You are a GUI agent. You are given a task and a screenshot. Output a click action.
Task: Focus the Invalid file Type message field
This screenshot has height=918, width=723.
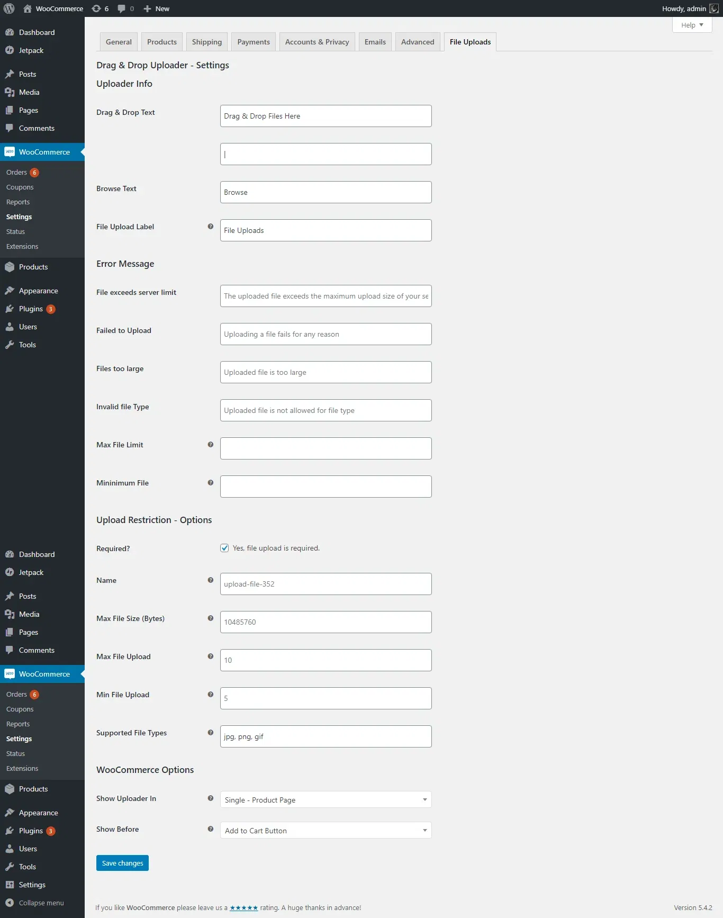[326, 410]
